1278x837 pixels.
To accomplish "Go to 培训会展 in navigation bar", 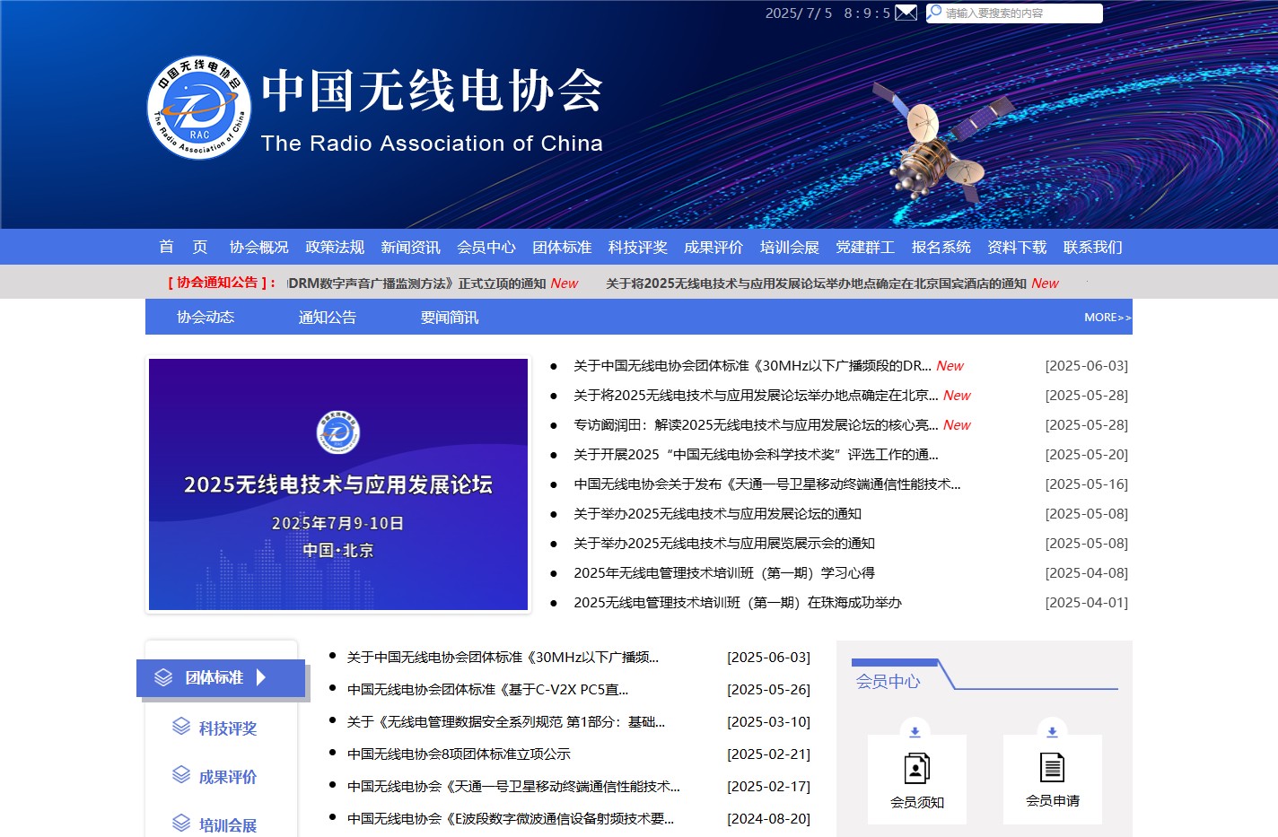I will 790,247.
